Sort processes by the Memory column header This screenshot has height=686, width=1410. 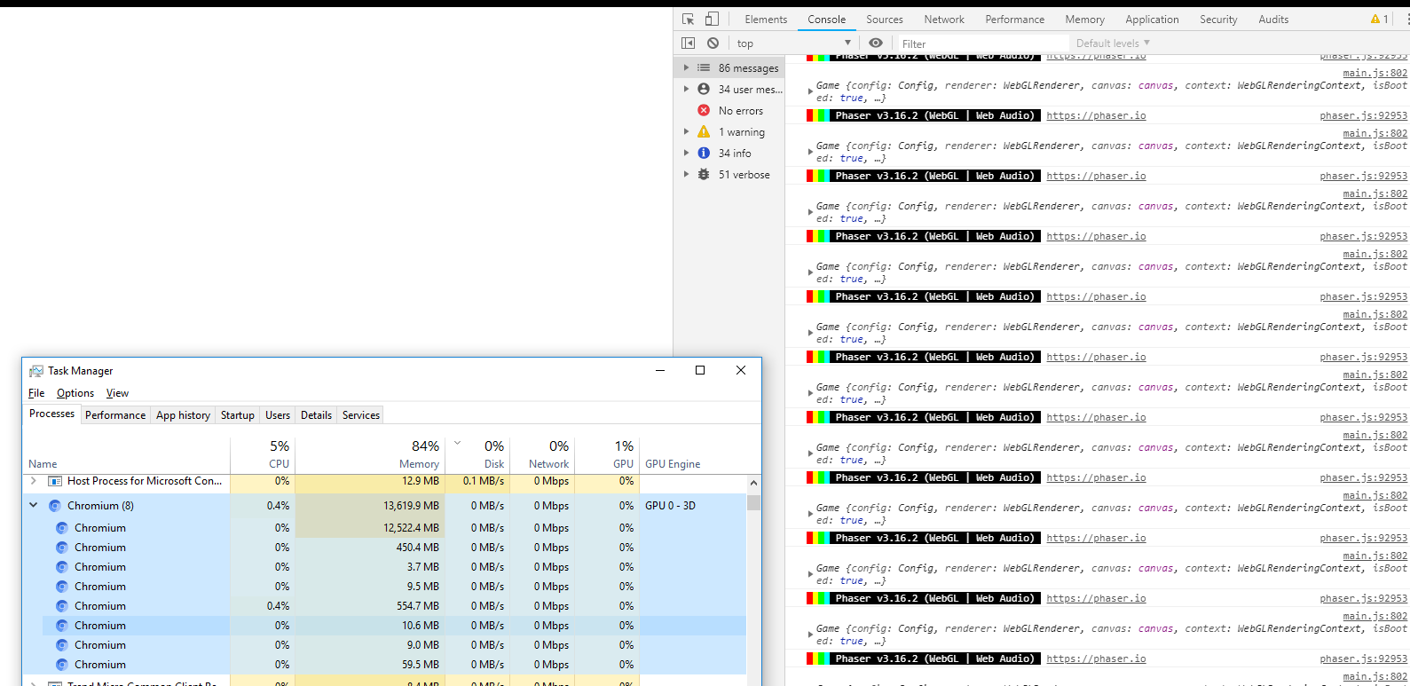369,453
